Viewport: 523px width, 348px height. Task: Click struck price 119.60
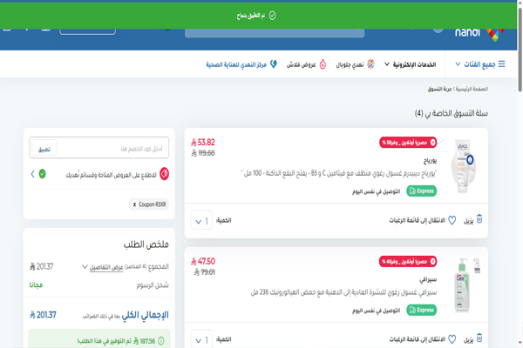click(x=203, y=153)
